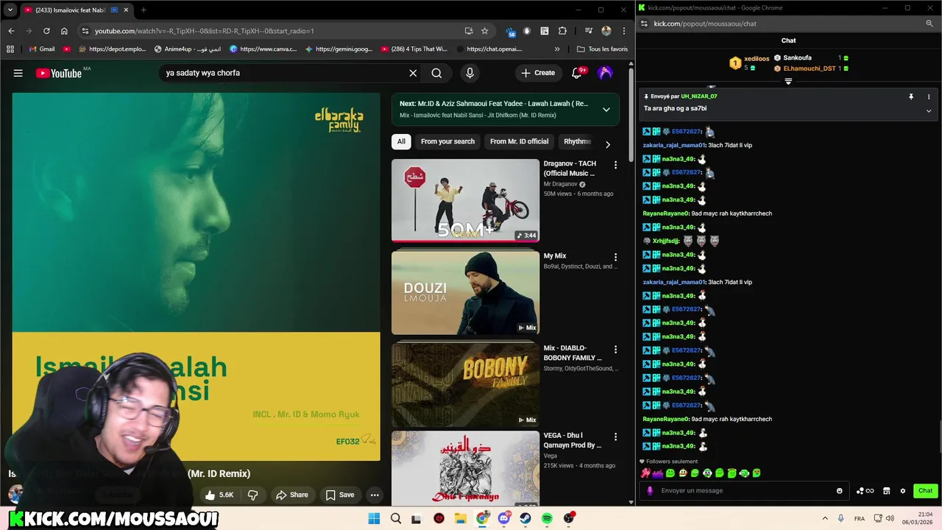Open Kick chat settings gear
The image size is (942, 530).
click(902, 491)
